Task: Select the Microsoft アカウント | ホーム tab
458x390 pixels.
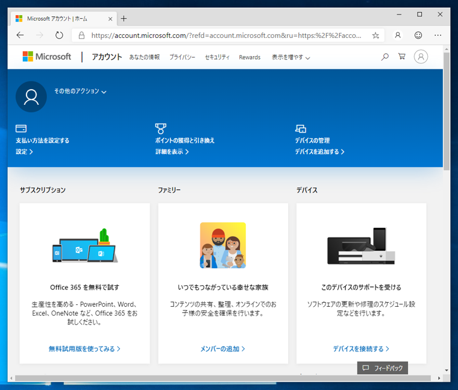Action: (x=63, y=19)
